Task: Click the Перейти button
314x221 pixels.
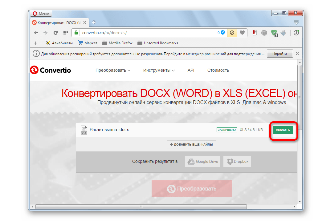Action: click(280, 54)
